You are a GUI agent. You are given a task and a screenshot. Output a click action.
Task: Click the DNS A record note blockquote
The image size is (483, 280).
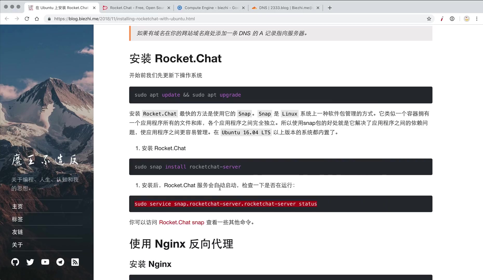point(281,33)
